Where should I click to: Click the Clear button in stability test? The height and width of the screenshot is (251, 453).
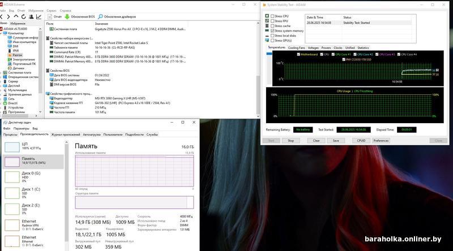[316, 141]
